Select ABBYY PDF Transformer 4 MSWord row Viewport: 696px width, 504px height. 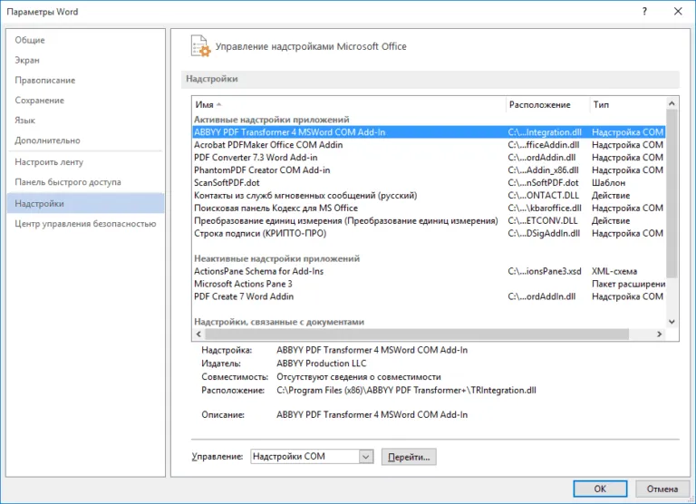pos(429,132)
